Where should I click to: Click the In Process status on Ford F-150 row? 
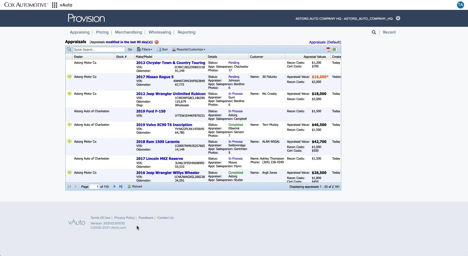coord(235,111)
